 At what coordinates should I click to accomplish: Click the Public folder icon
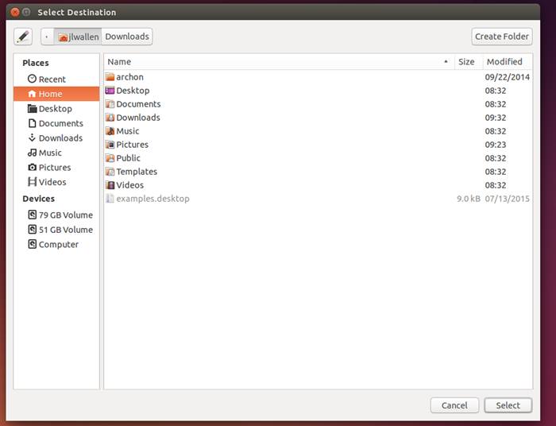click(x=110, y=158)
